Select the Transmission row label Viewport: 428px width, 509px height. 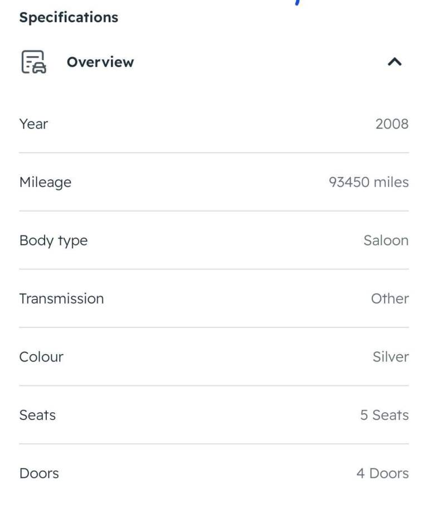point(61,298)
